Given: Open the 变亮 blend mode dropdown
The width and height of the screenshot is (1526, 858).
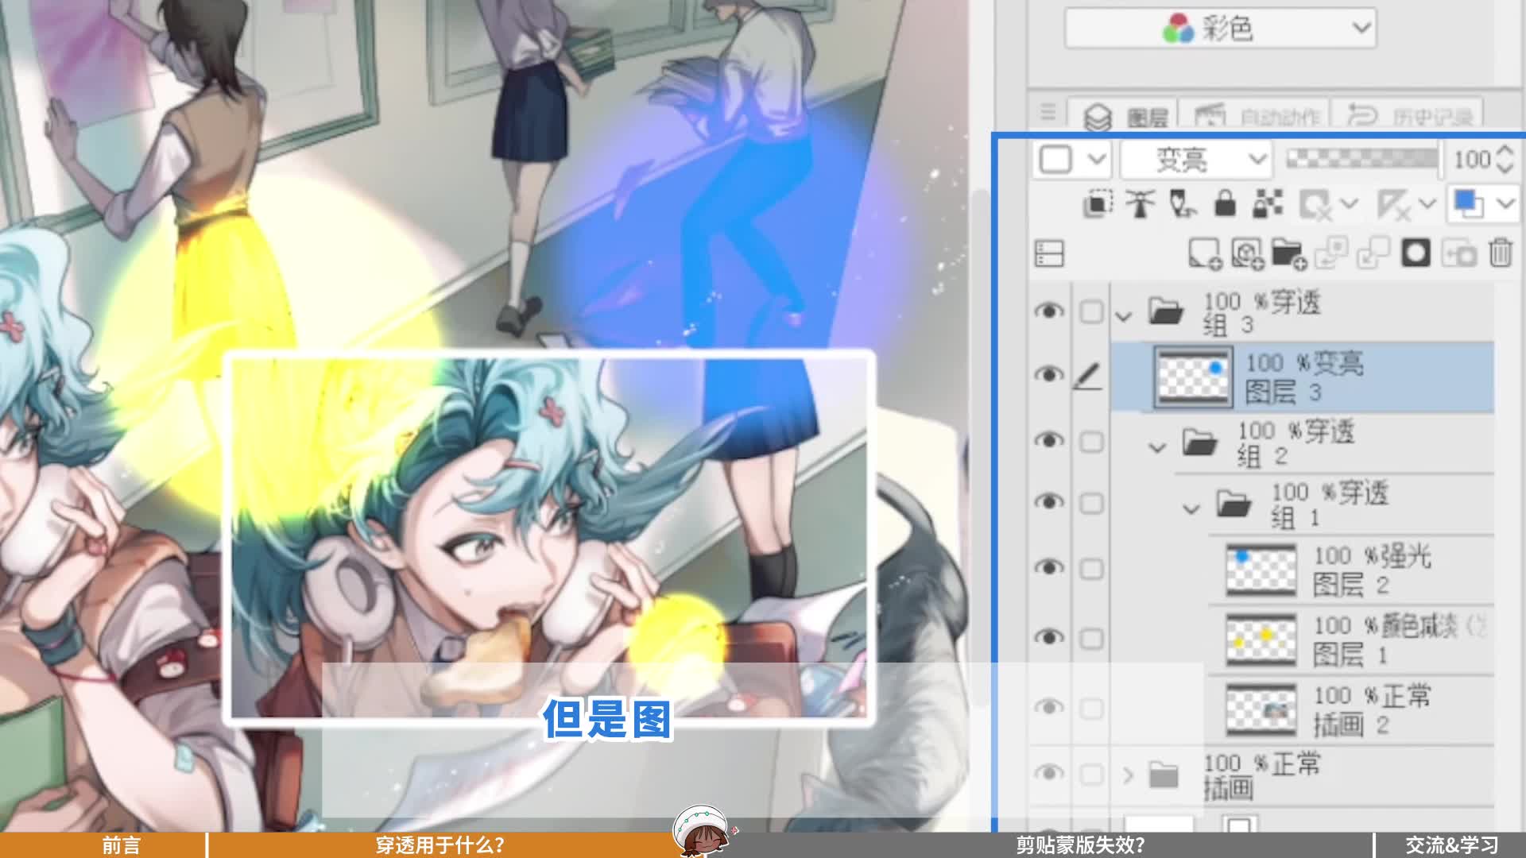Looking at the screenshot, I should tap(1195, 160).
